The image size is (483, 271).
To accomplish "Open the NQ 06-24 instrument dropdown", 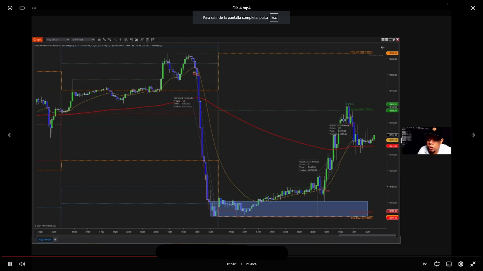I will click(58, 40).
